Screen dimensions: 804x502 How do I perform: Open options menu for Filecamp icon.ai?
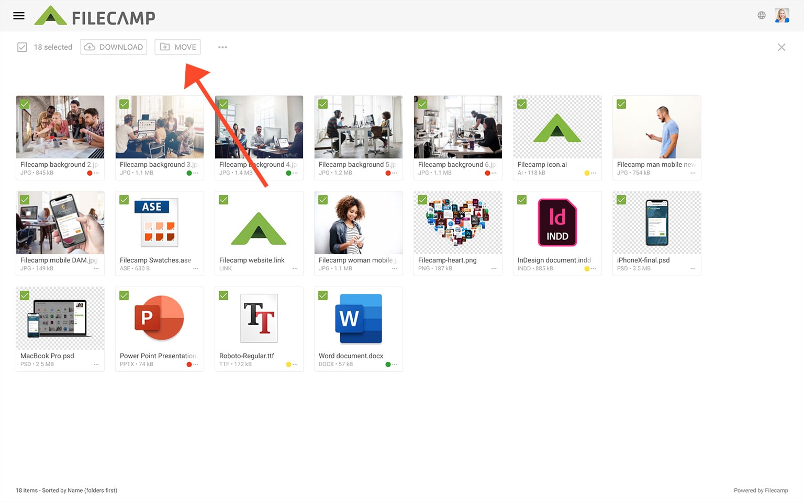pyautogui.click(x=594, y=173)
